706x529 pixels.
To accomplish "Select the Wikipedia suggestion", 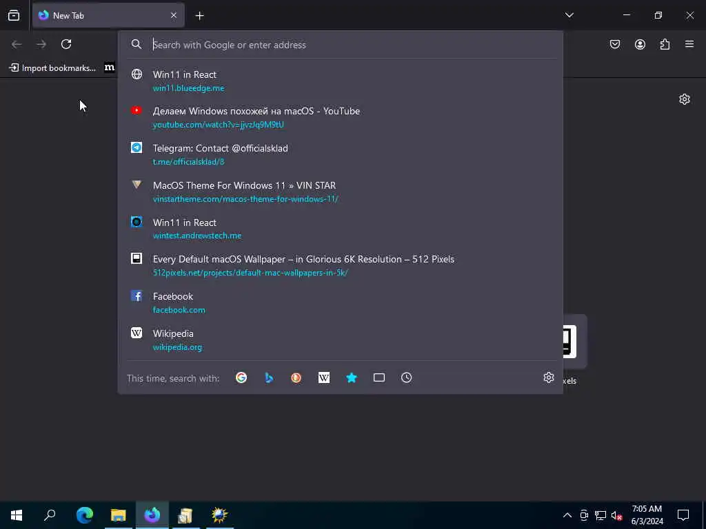I will (x=341, y=340).
